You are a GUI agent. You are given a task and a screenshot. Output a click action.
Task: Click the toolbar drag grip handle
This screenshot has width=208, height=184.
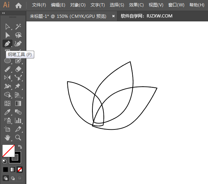pos(12,17)
